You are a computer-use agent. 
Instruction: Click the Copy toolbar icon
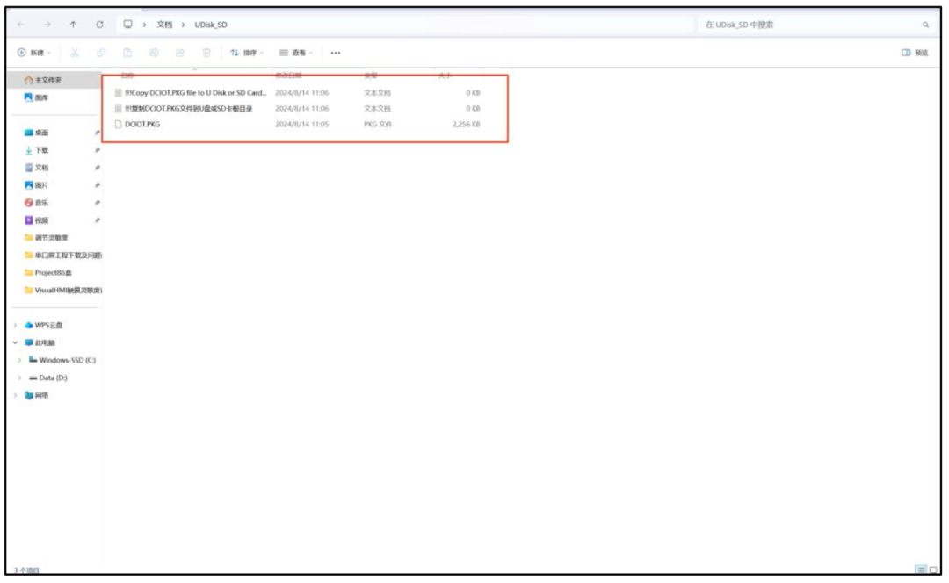[x=101, y=53]
